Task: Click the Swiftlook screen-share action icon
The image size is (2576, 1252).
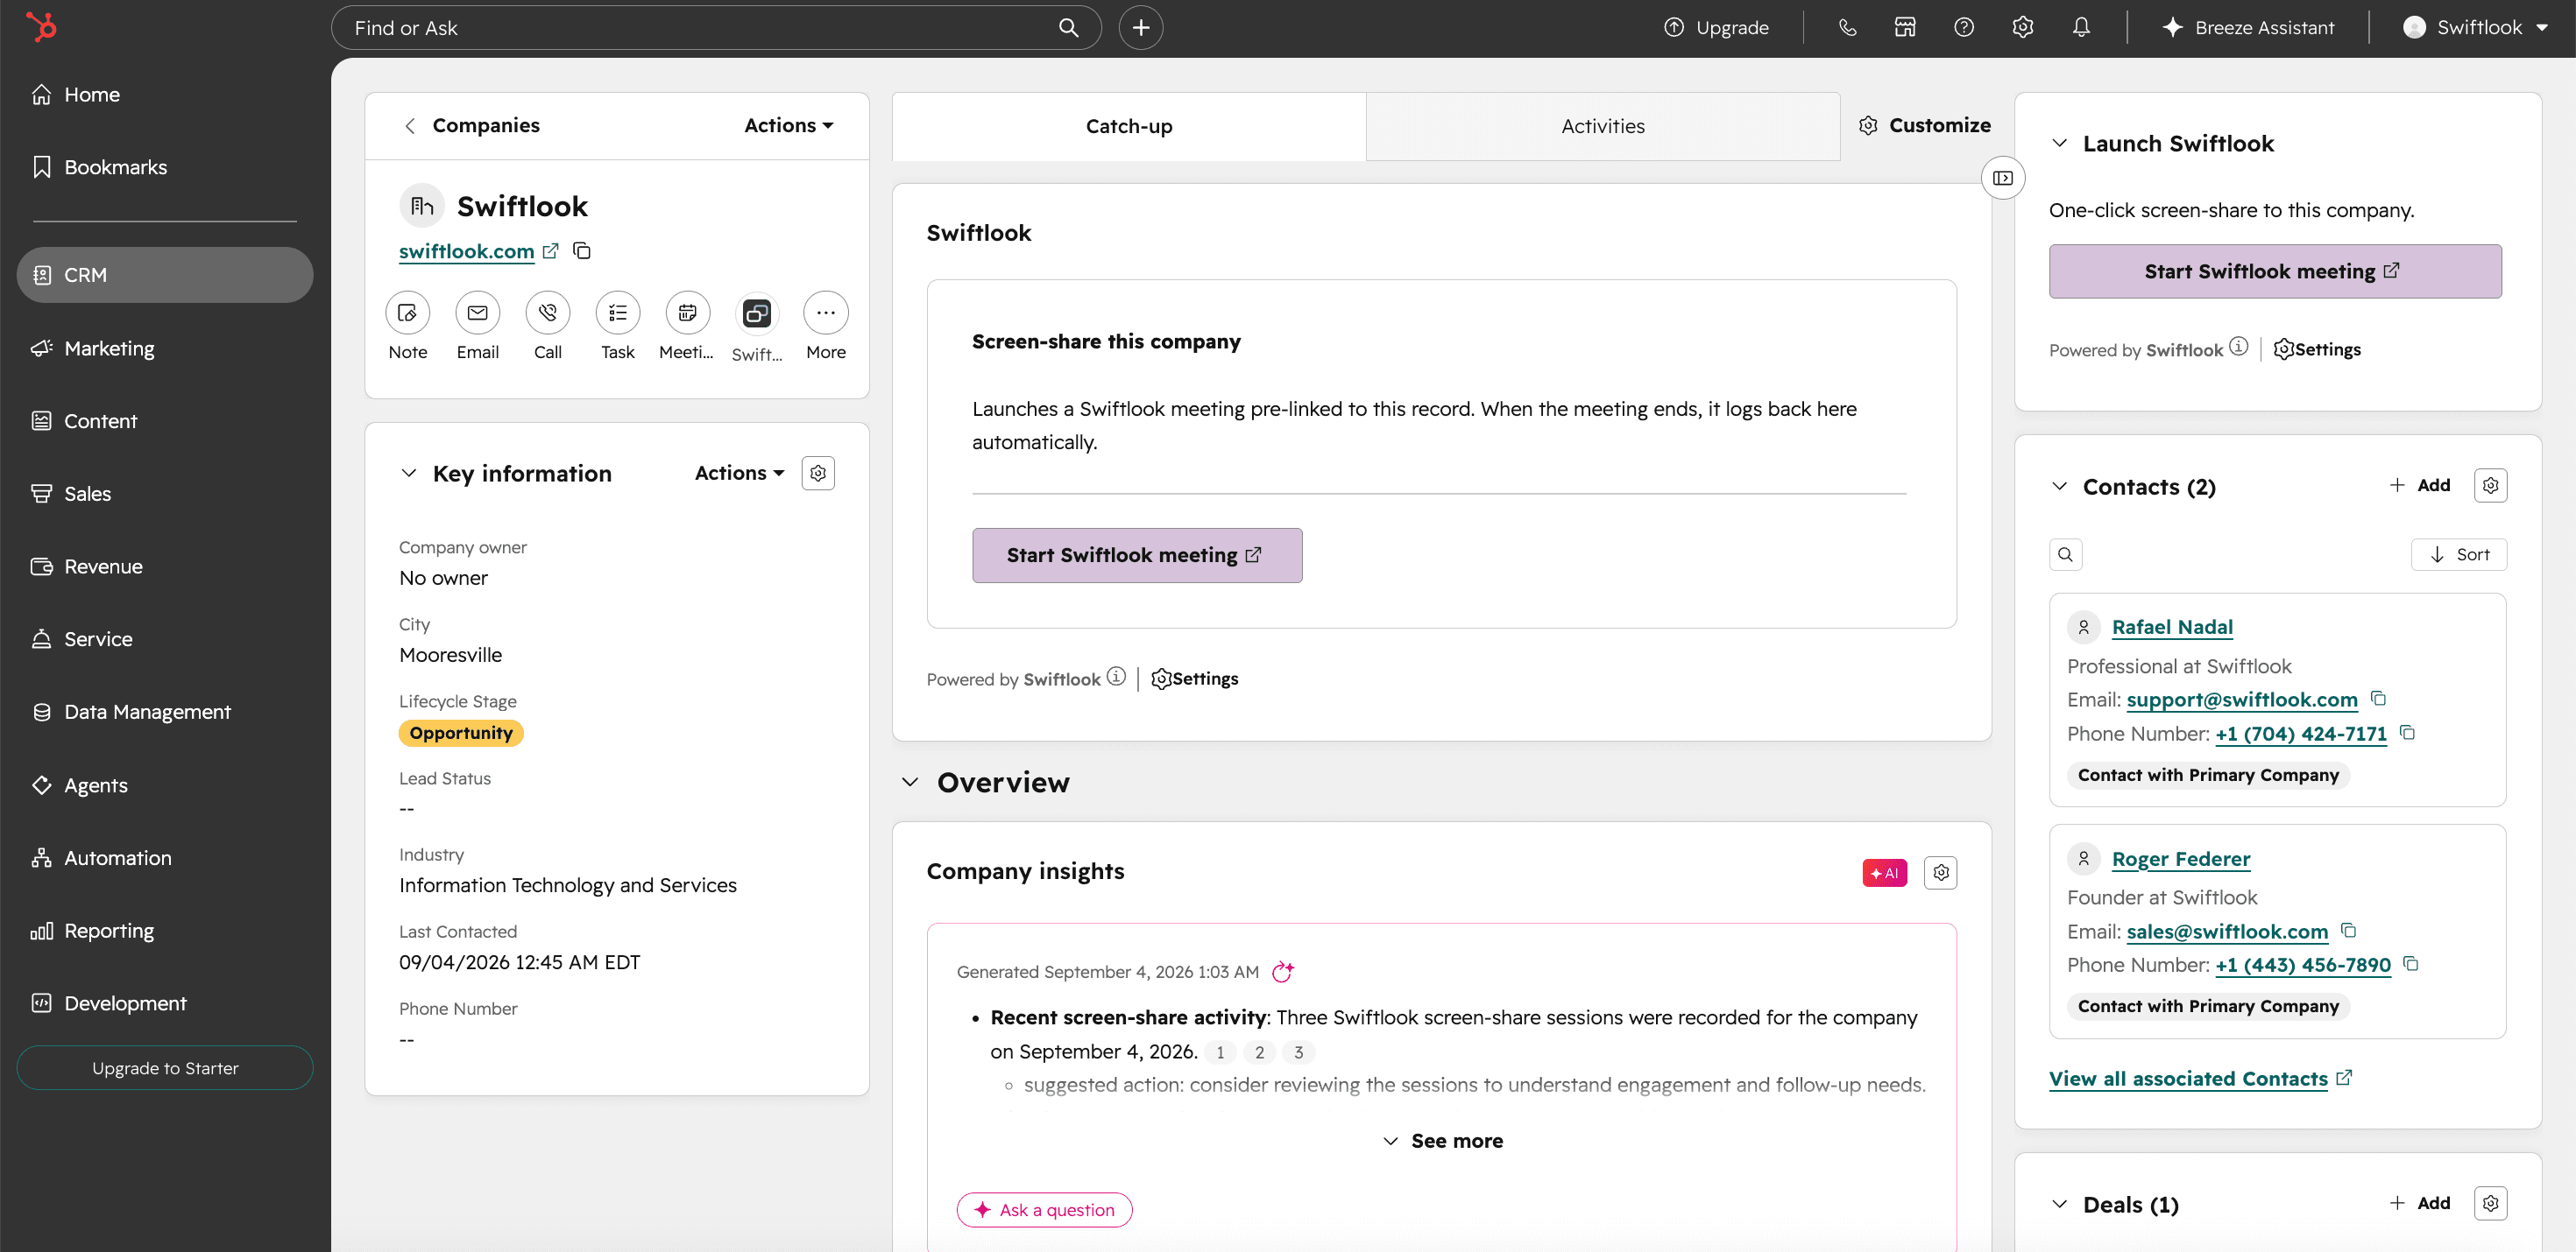Action: [757, 313]
